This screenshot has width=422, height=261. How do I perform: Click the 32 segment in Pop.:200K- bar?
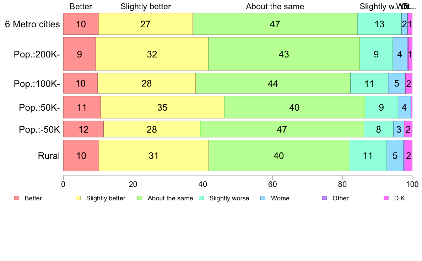(152, 54)
